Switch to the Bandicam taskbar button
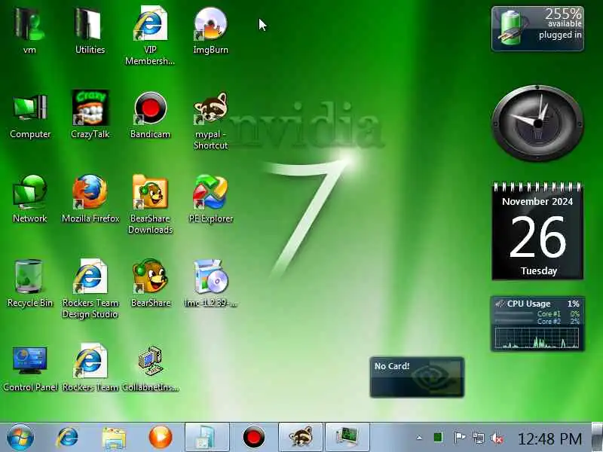Image resolution: width=603 pixels, height=452 pixels. [x=254, y=438]
